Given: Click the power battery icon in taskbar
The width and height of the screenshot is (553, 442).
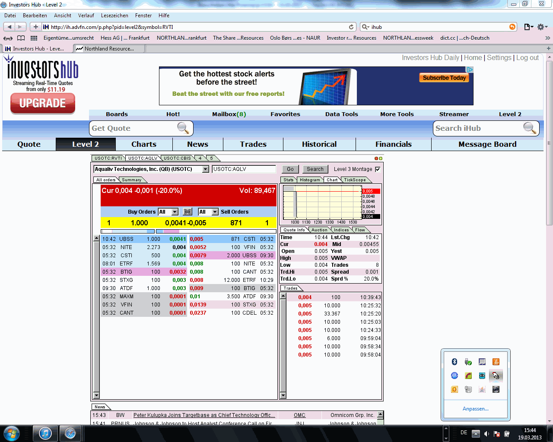Looking at the screenshot, I should [507, 434].
